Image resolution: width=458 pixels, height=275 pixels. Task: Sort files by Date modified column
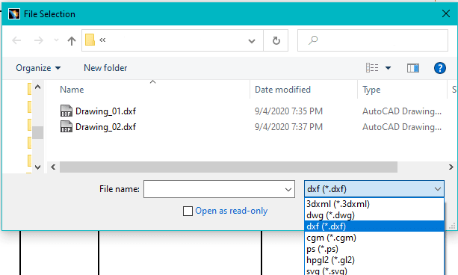(282, 90)
